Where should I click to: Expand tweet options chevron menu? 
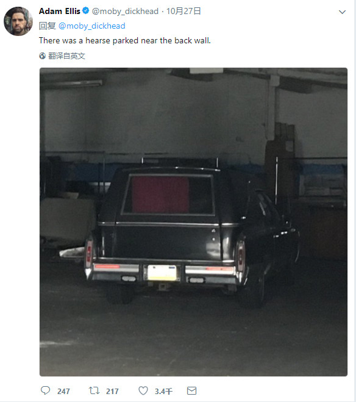click(342, 12)
